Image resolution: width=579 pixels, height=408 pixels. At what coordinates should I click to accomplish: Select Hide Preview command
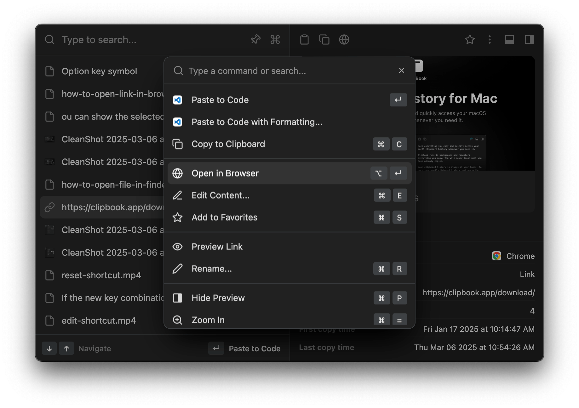(289, 298)
